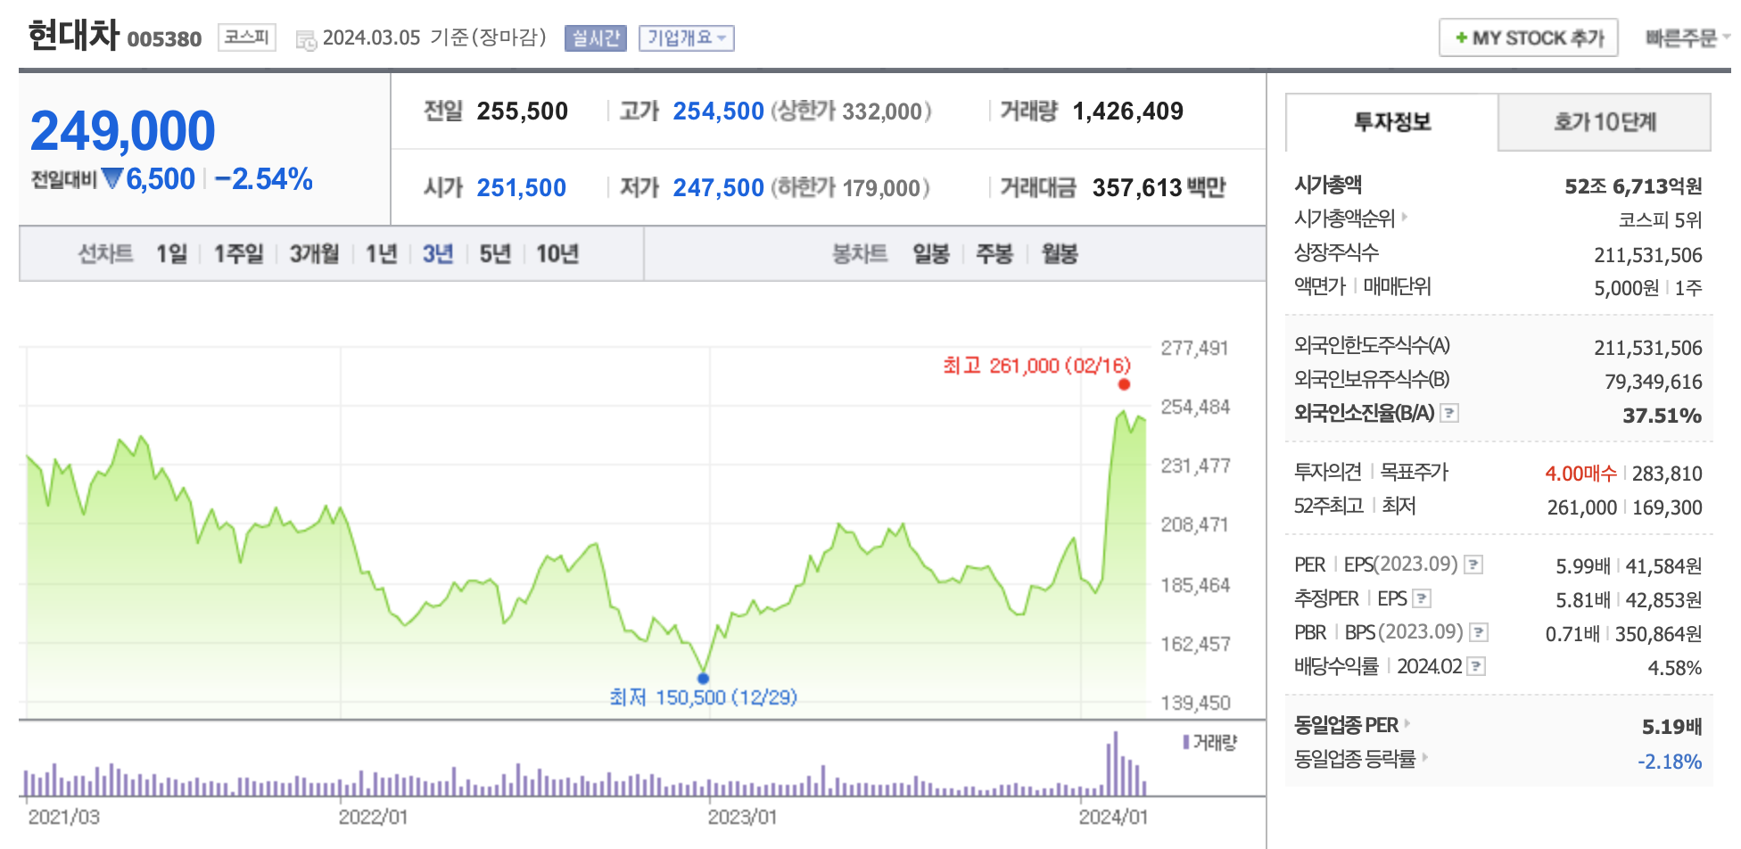Click the 전일 value 255,500
1741x849 pixels.
(x=522, y=111)
